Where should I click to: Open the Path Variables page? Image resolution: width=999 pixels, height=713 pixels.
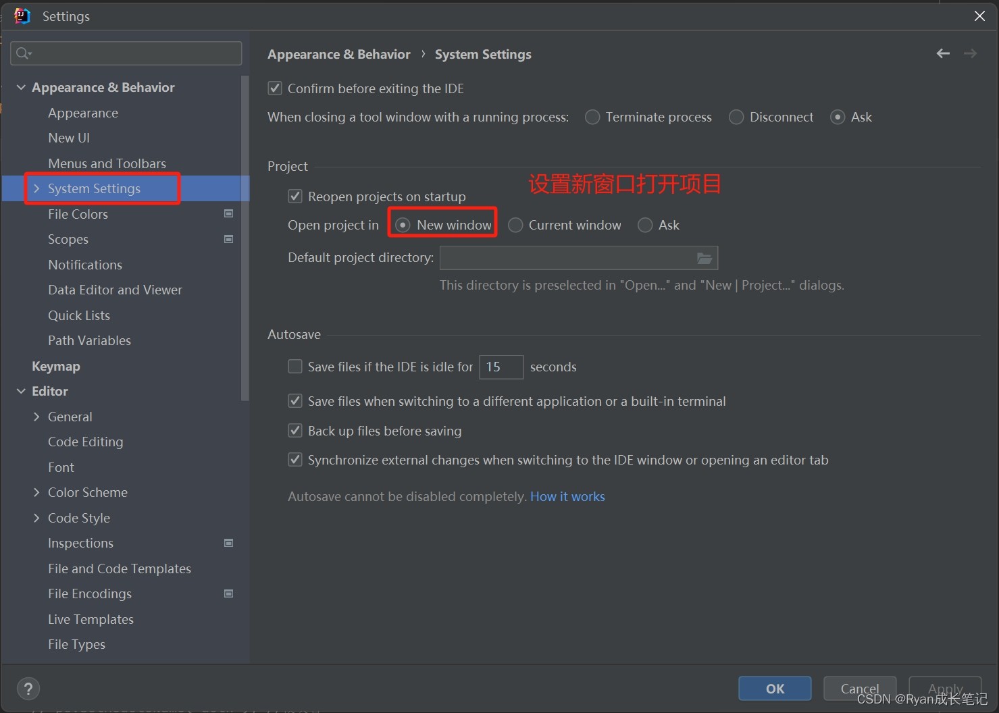(89, 340)
